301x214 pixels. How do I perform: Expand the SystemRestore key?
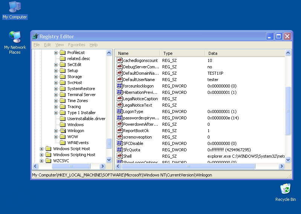[56, 89]
